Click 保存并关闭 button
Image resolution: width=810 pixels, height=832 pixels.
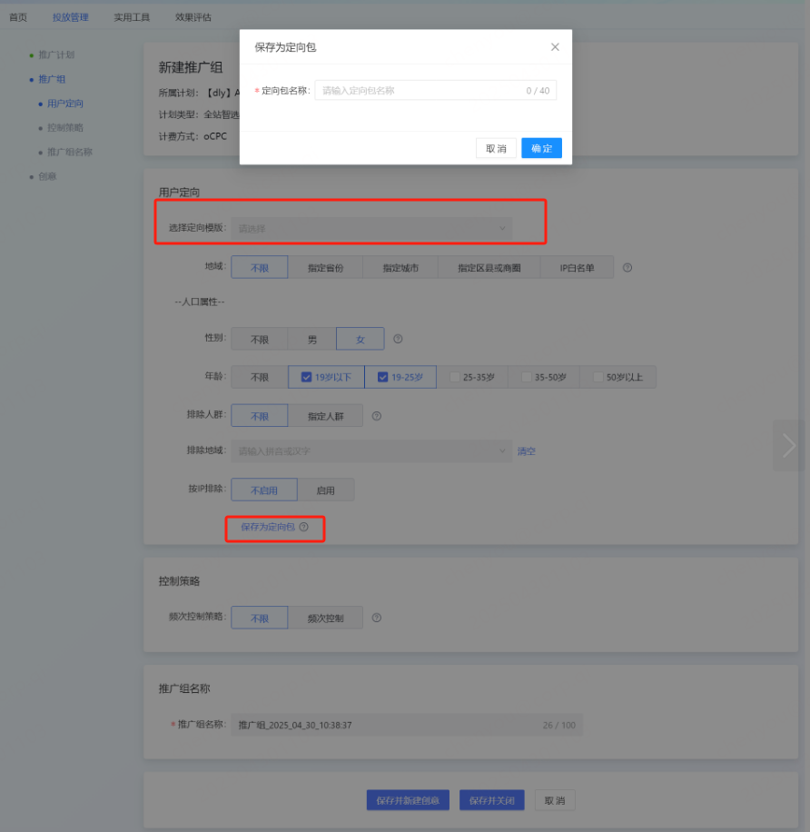(492, 800)
